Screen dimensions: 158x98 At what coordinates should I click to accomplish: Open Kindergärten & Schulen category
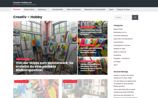click(122, 45)
